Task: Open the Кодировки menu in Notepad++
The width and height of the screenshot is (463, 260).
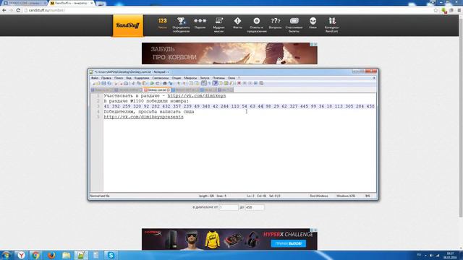Action: [142, 78]
